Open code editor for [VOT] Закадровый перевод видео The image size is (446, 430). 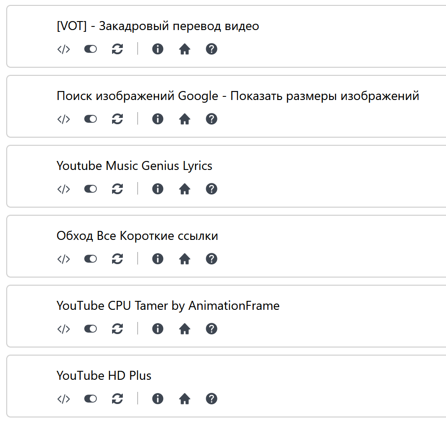(x=64, y=49)
